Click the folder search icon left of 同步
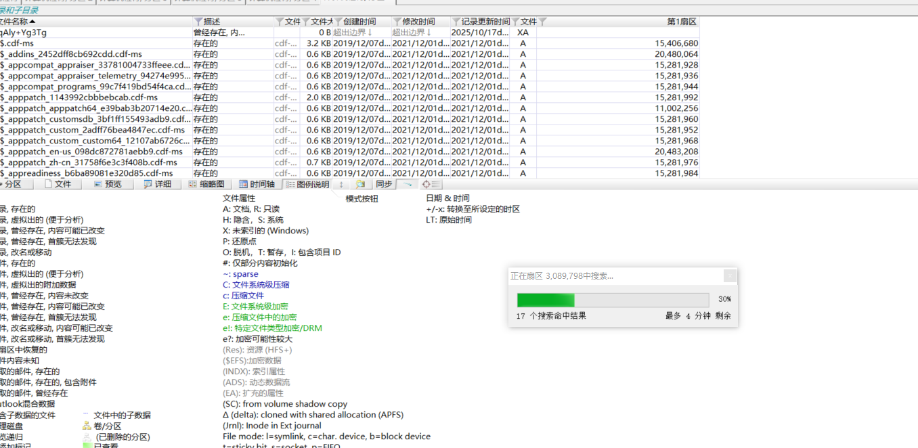 [361, 184]
